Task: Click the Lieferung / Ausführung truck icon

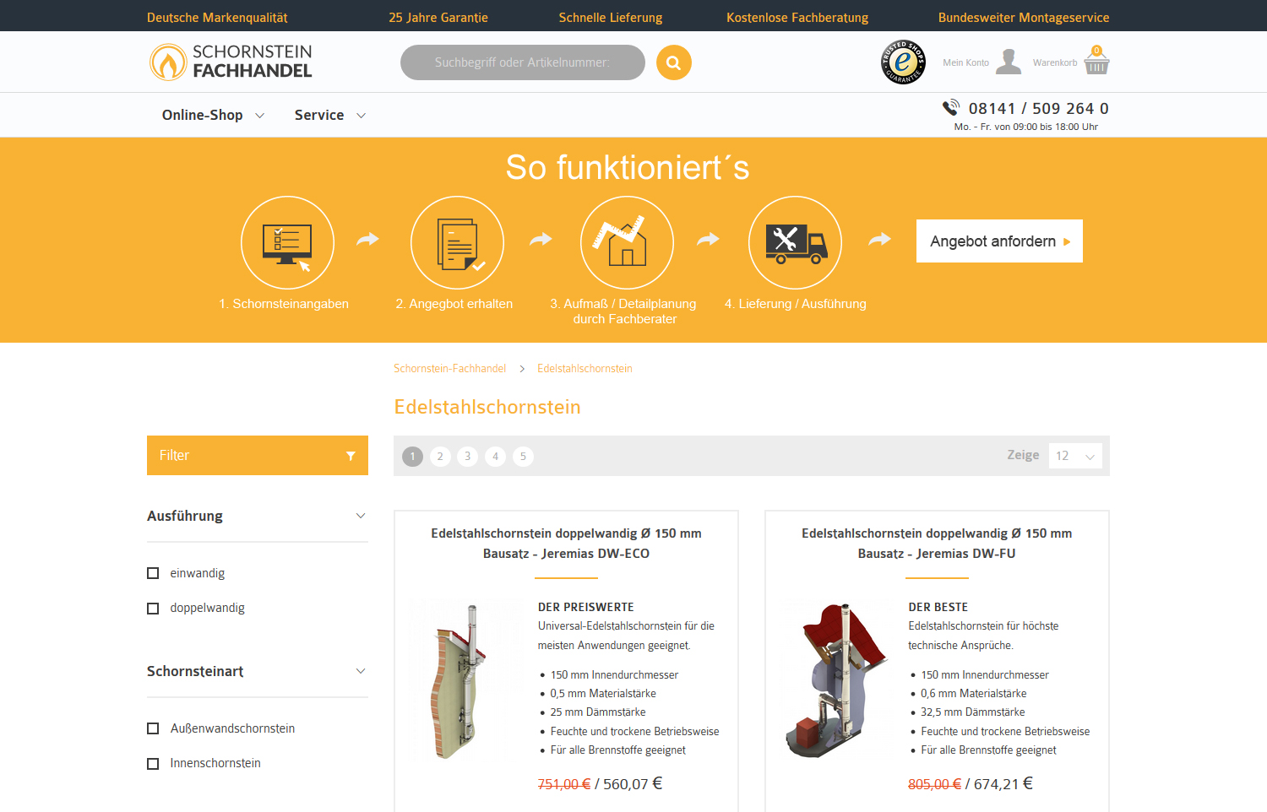Action: point(795,242)
